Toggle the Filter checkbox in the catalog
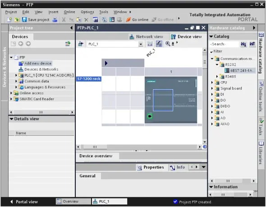This screenshot has height=207, width=266. point(211,51)
